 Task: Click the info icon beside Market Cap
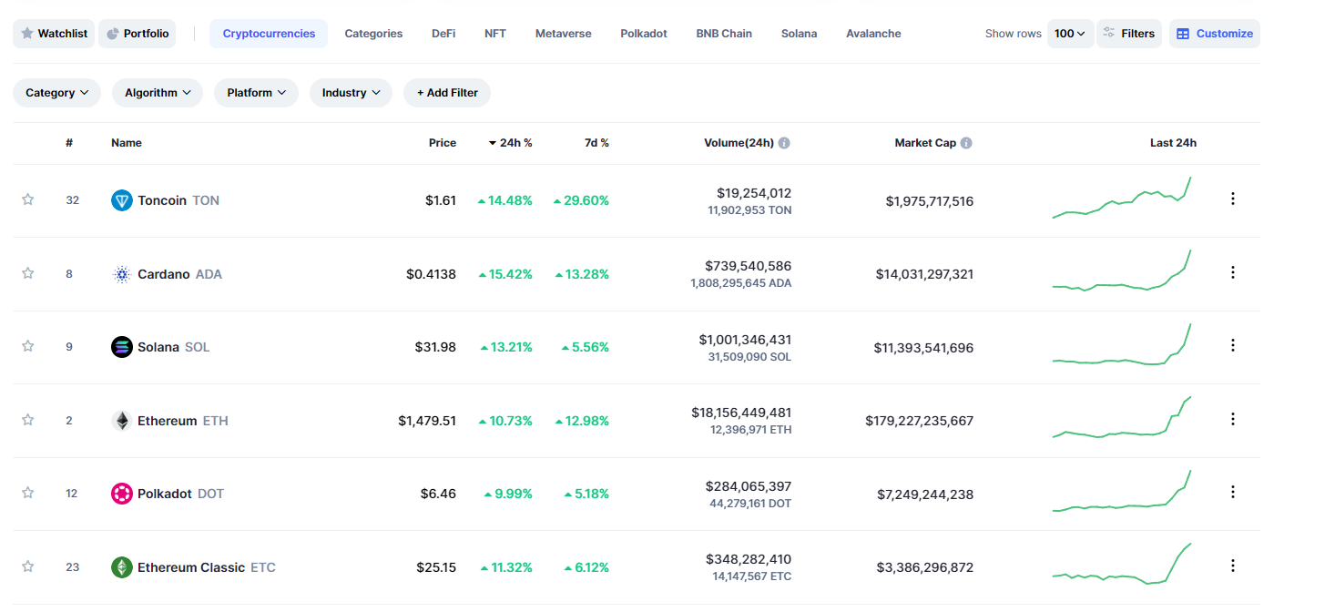coord(966,143)
